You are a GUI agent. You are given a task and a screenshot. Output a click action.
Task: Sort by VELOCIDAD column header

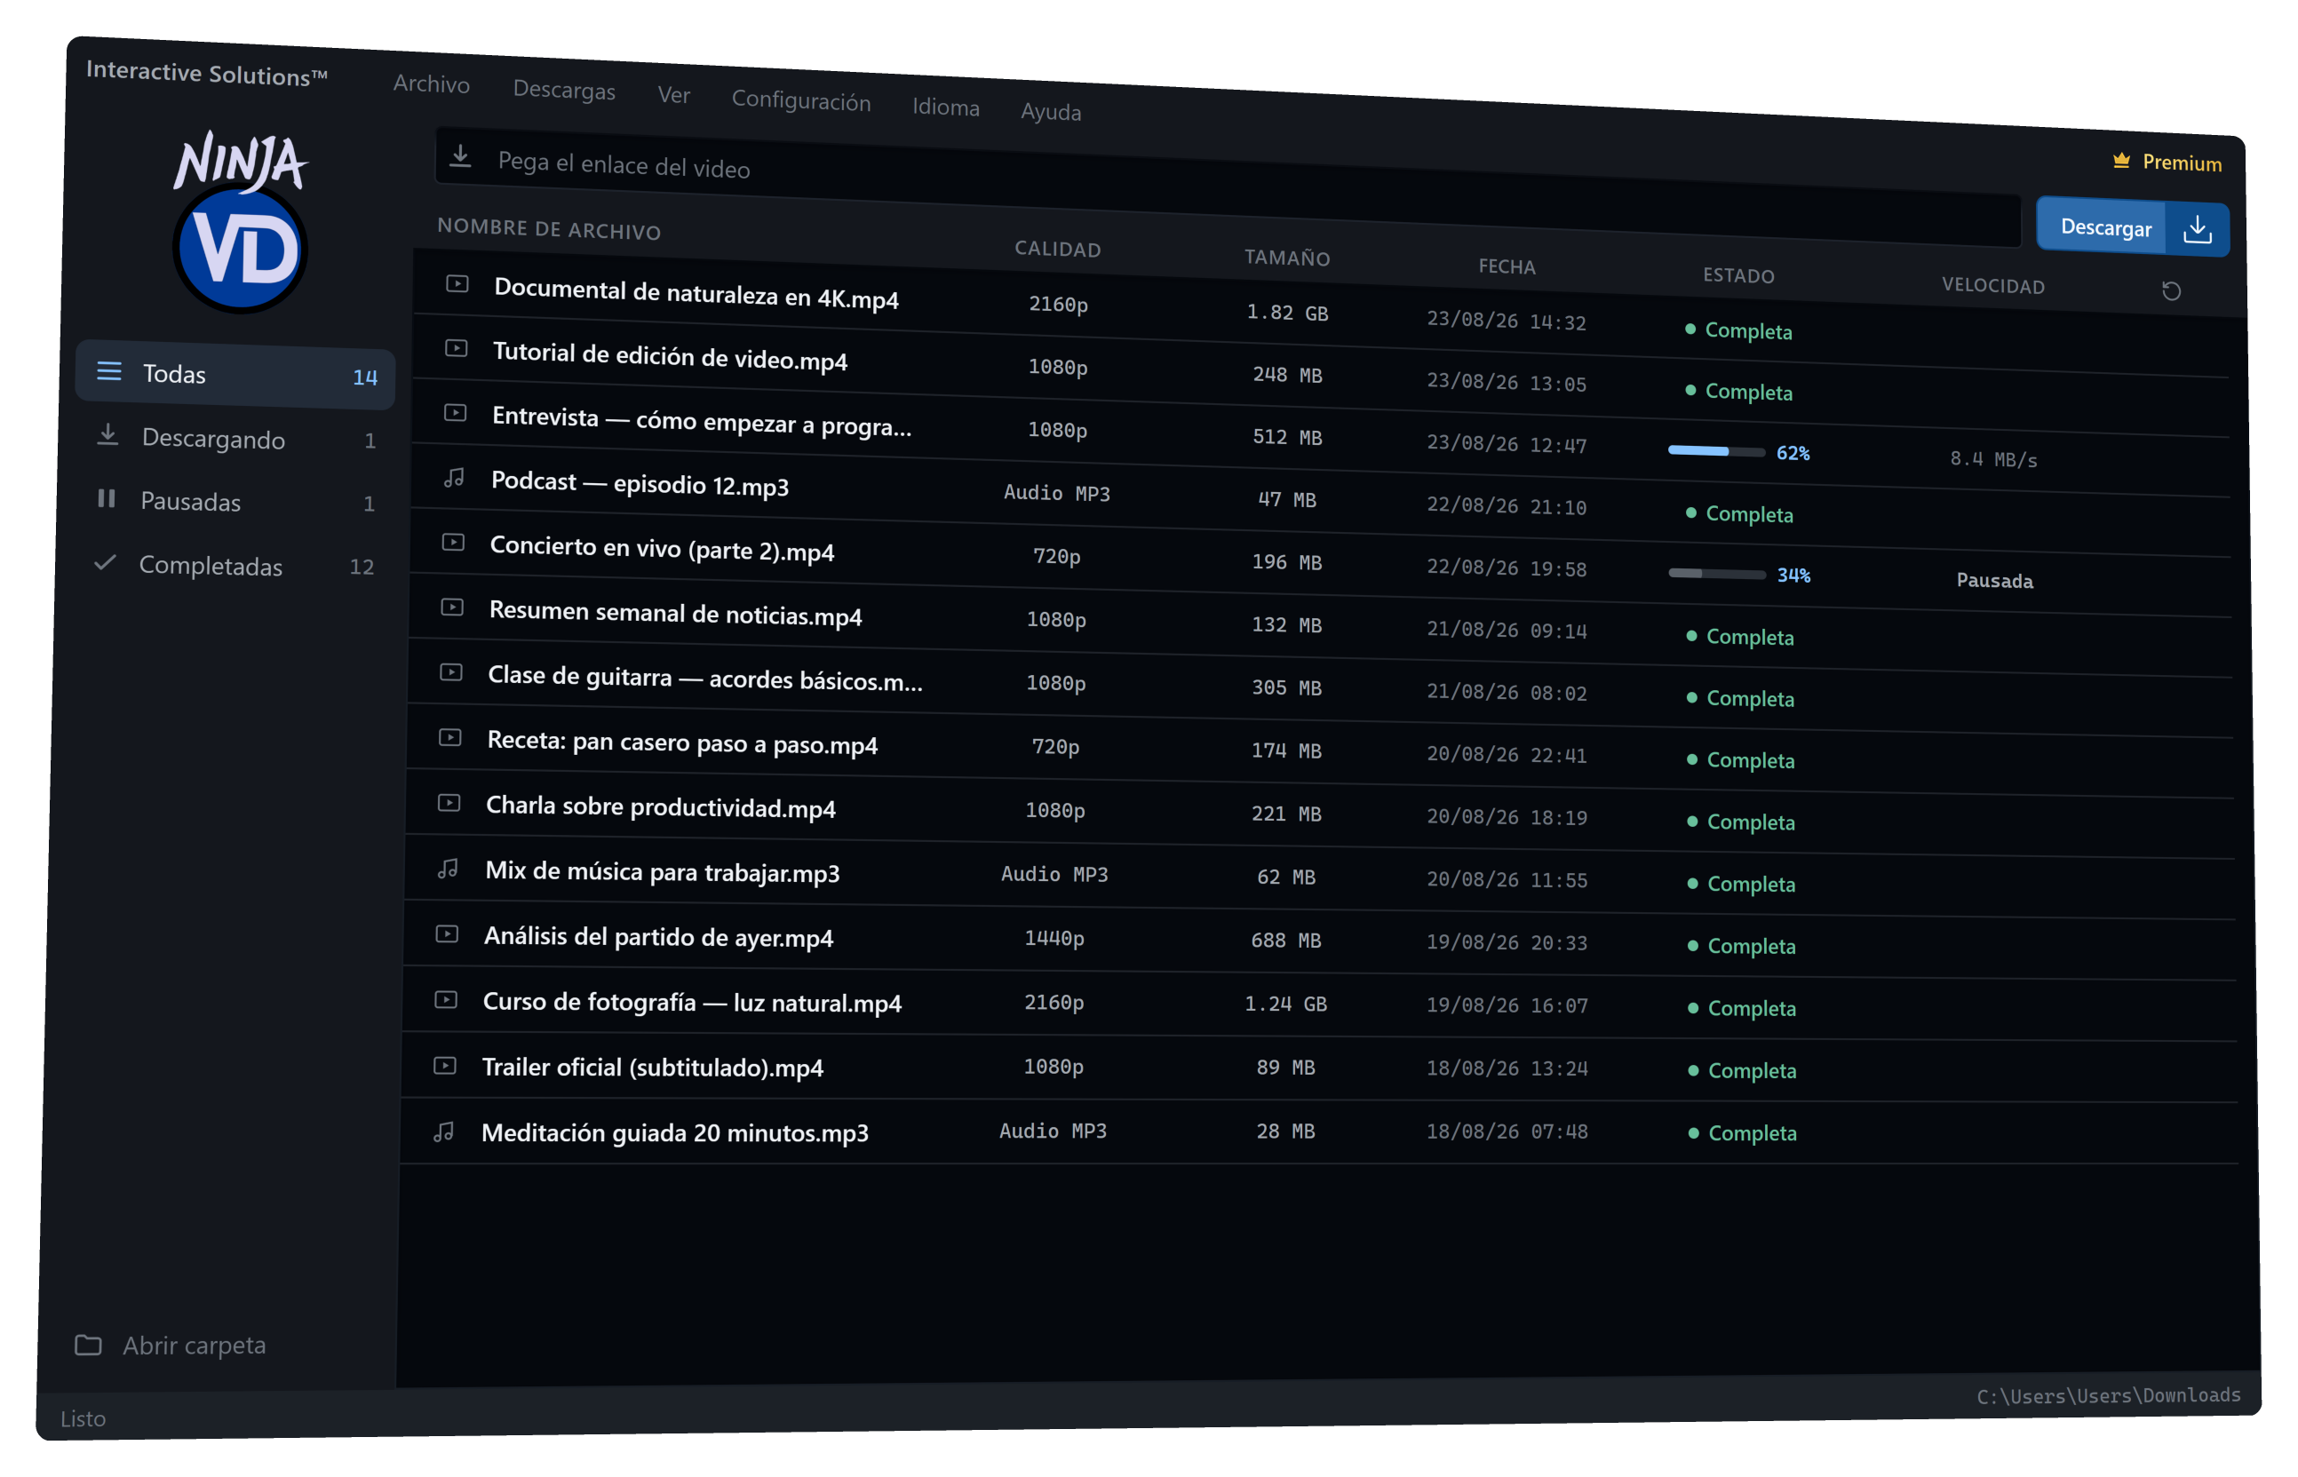(1992, 285)
